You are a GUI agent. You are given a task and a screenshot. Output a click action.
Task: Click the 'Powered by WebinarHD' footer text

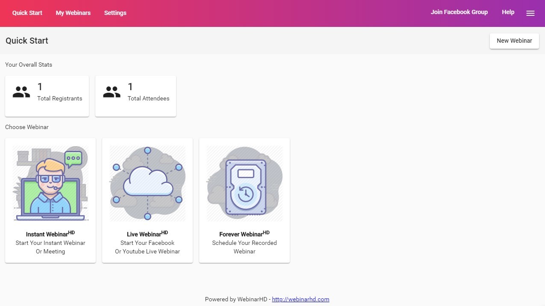pos(237,299)
